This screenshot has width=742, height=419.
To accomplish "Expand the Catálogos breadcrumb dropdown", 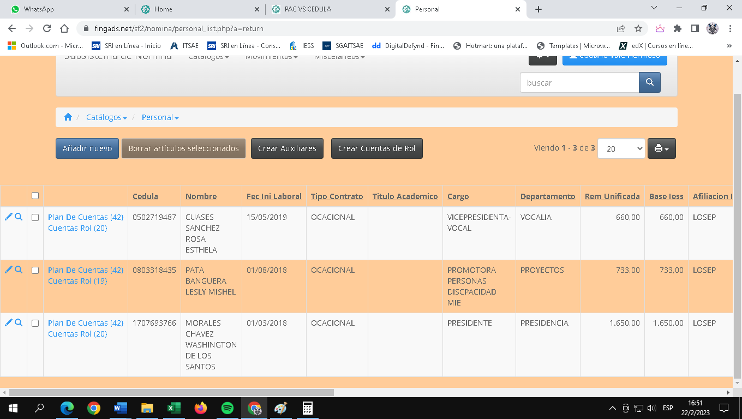I will 106,117.
